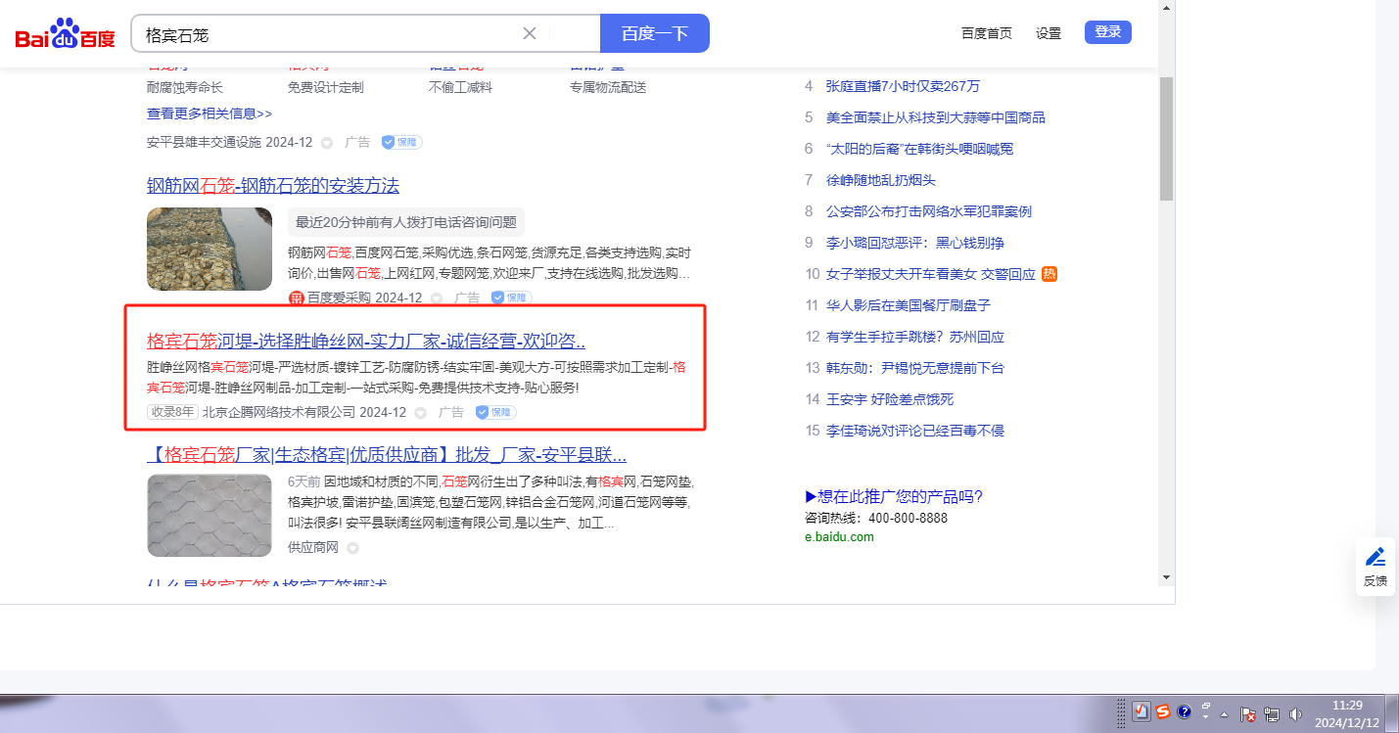
Task: Open 设置 in the top navigation
Action: tap(1048, 33)
